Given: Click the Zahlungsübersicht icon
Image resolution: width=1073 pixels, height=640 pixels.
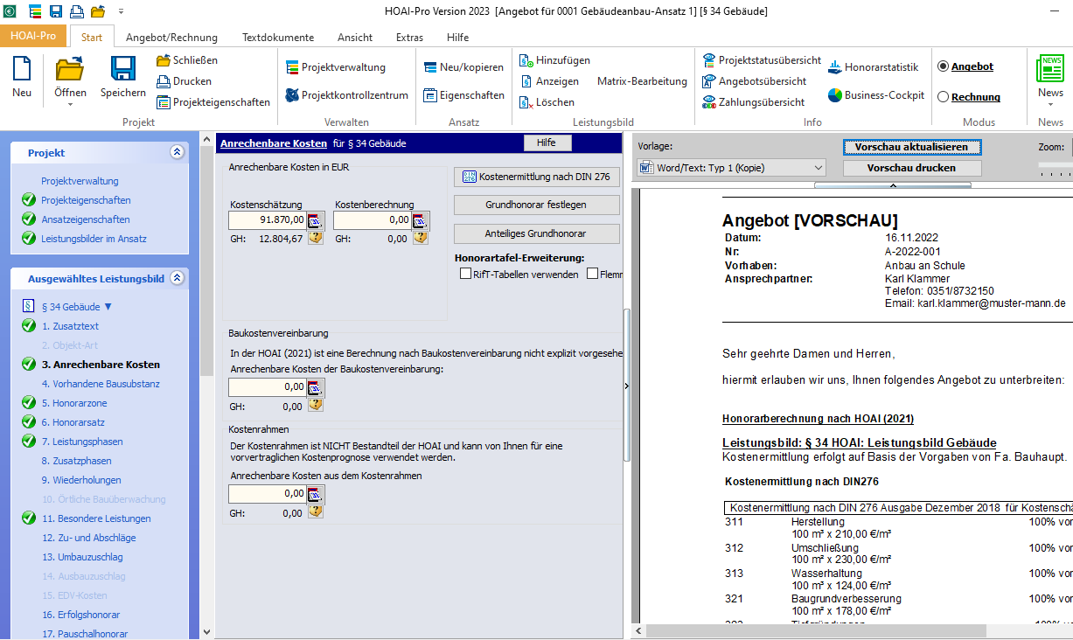Looking at the screenshot, I should [x=709, y=102].
